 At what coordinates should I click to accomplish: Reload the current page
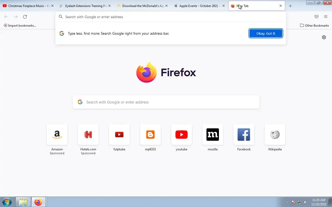pos(25,17)
